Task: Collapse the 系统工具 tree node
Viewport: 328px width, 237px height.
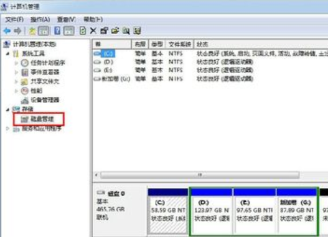Action: [7, 54]
